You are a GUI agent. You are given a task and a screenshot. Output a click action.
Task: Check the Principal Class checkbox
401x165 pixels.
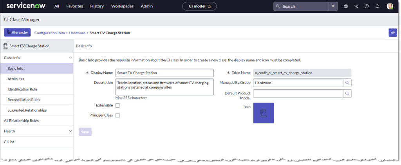tap(117, 115)
